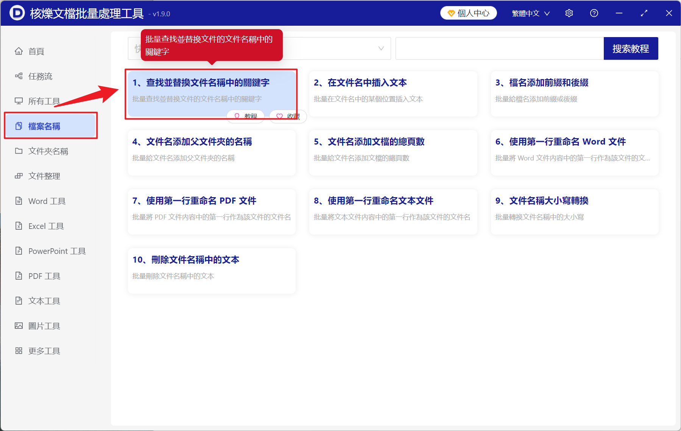
Task: Open the 文件整理 file organization tools
Action: point(45,176)
